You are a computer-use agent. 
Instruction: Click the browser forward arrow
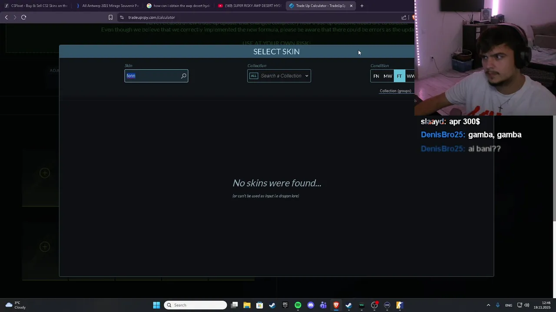(x=15, y=17)
